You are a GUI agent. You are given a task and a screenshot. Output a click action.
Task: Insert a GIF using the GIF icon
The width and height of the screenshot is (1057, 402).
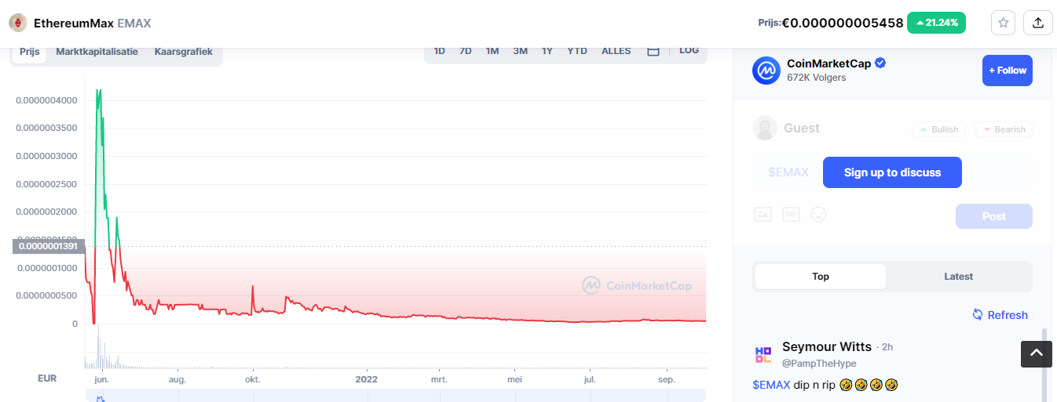(791, 214)
